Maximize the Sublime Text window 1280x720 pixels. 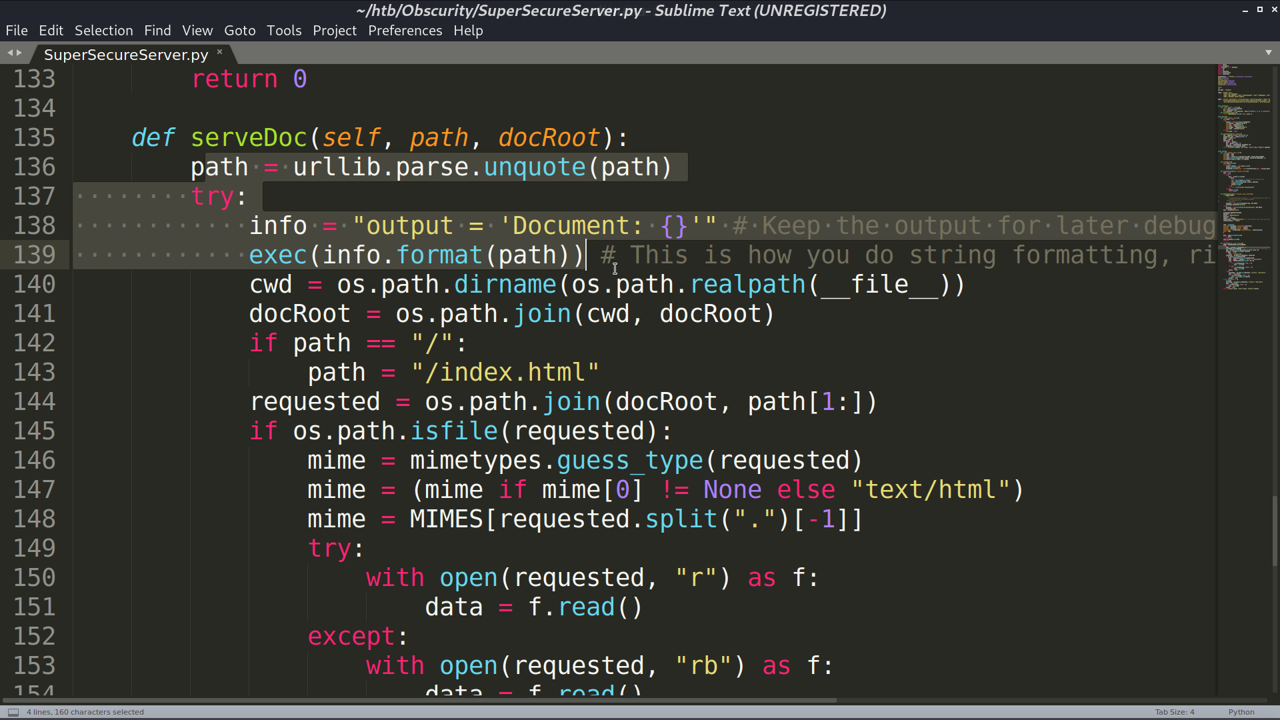(1259, 10)
